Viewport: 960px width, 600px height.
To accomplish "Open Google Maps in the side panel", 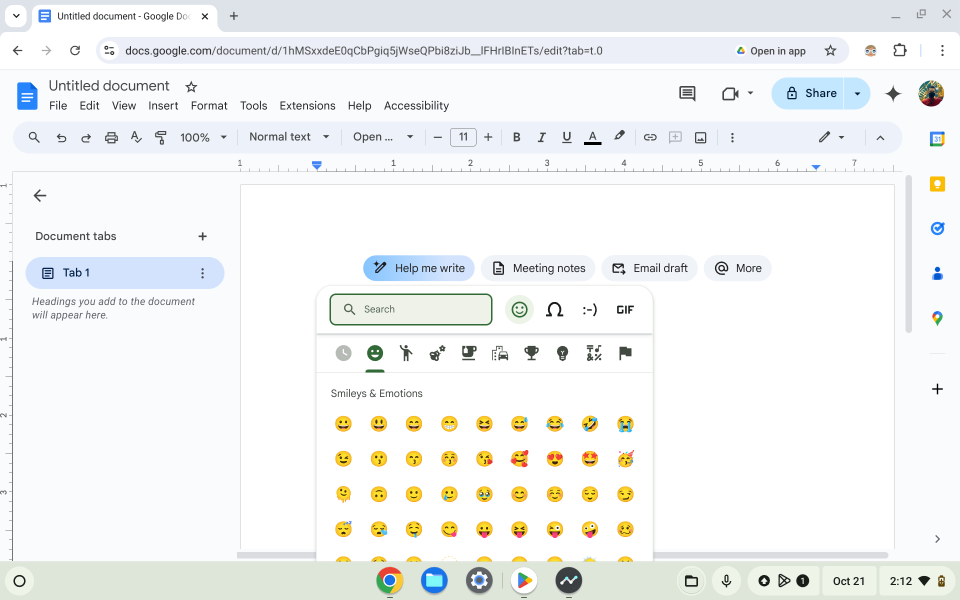I will tap(938, 318).
